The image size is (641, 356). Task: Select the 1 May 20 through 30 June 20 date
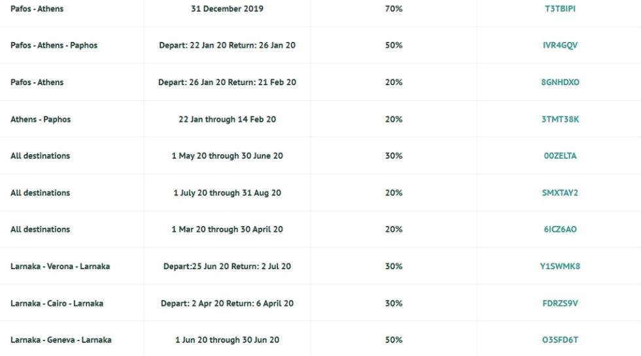point(227,155)
